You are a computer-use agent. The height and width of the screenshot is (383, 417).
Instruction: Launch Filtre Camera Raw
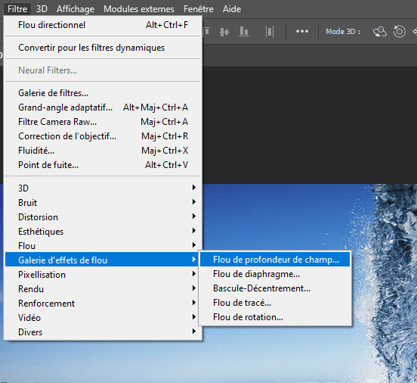click(x=103, y=122)
